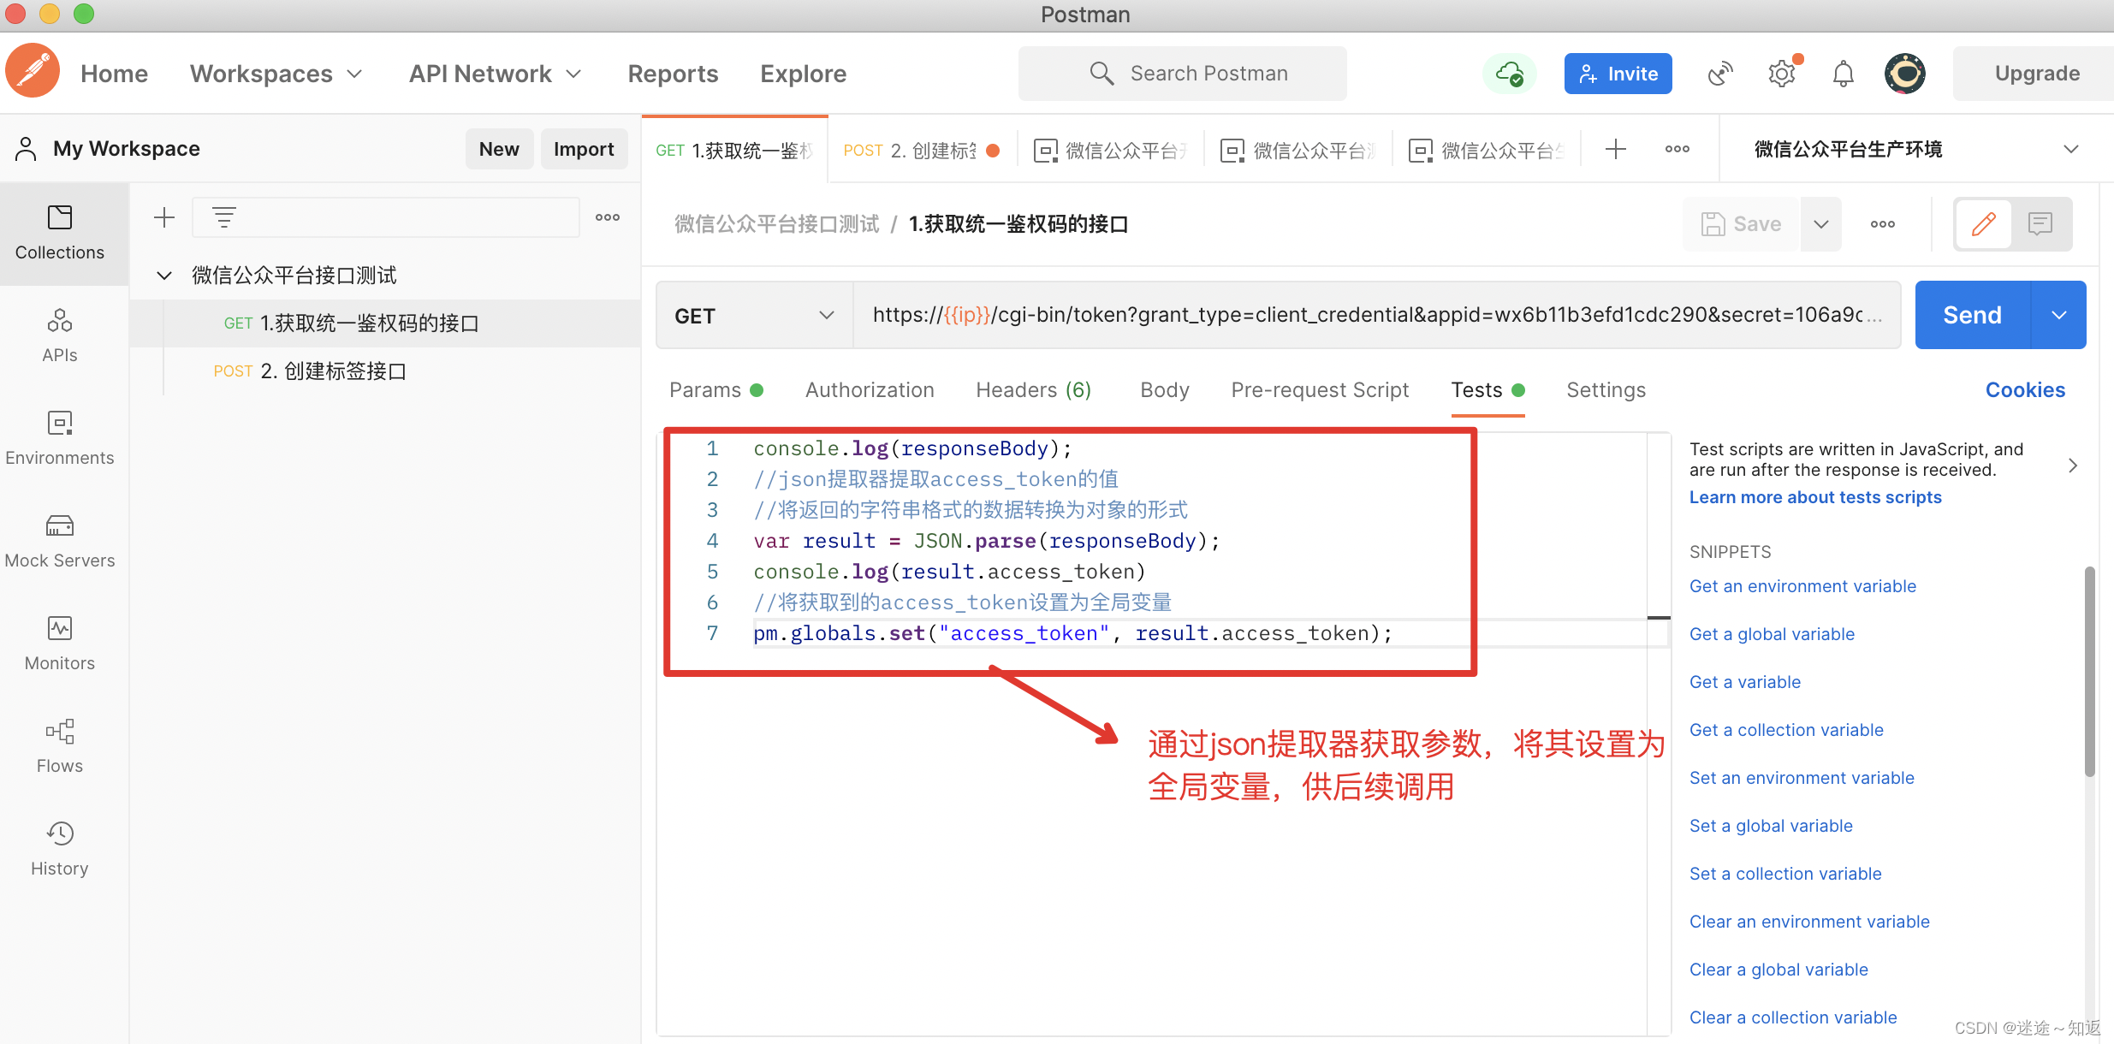Collapse the 微信公众平台接口测试 collection
The width and height of the screenshot is (2114, 1044).
pos(164,276)
